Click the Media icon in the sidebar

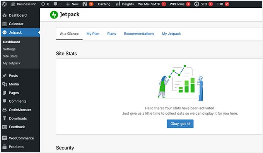[x=5, y=84]
